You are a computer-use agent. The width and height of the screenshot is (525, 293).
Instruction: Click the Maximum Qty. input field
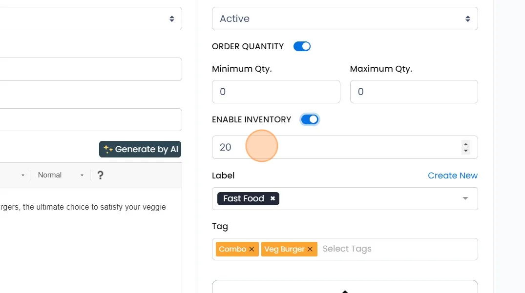[x=414, y=92]
